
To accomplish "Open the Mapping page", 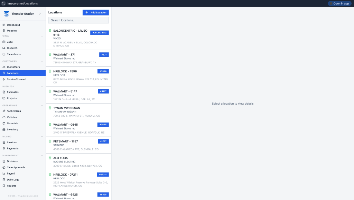I will (x=23, y=31).
